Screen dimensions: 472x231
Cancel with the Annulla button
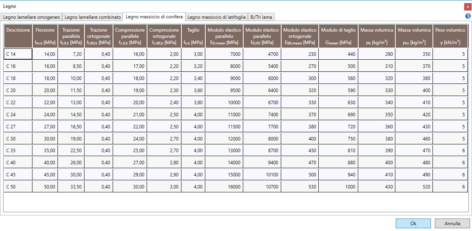click(452, 224)
